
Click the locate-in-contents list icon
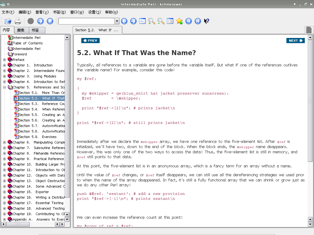tap(170, 21)
